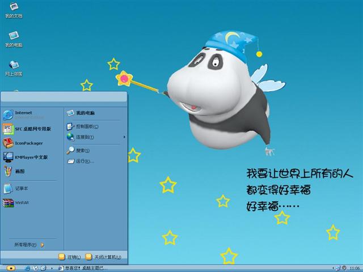Open 运行(R)... run dialog
The width and height of the screenshot is (363, 272).
coord(81,161)
